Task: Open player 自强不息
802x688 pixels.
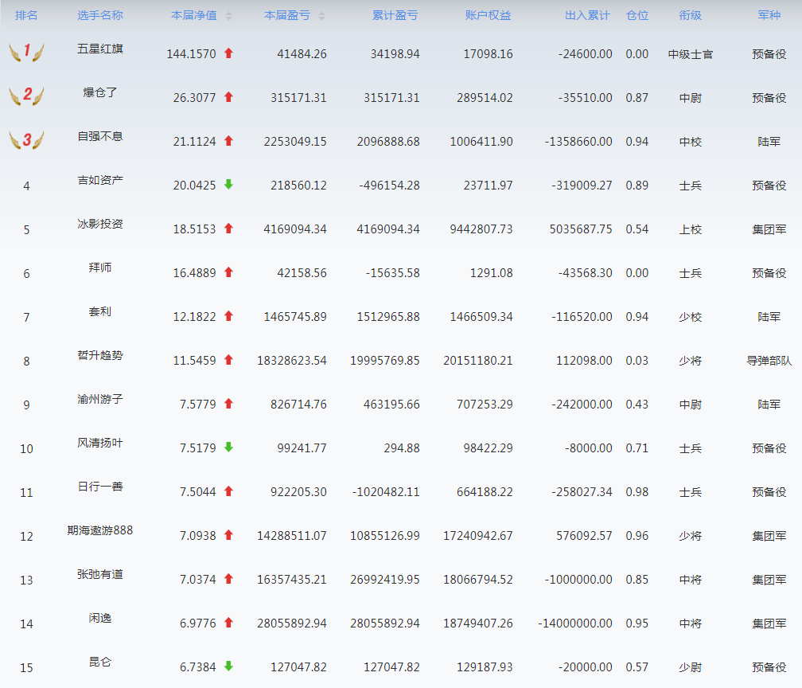Action: coord(100,136)
